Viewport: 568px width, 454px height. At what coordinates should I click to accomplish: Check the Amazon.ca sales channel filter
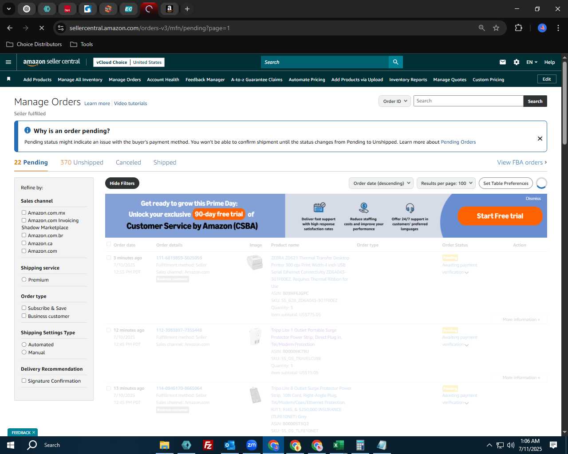tap(24, 243)
